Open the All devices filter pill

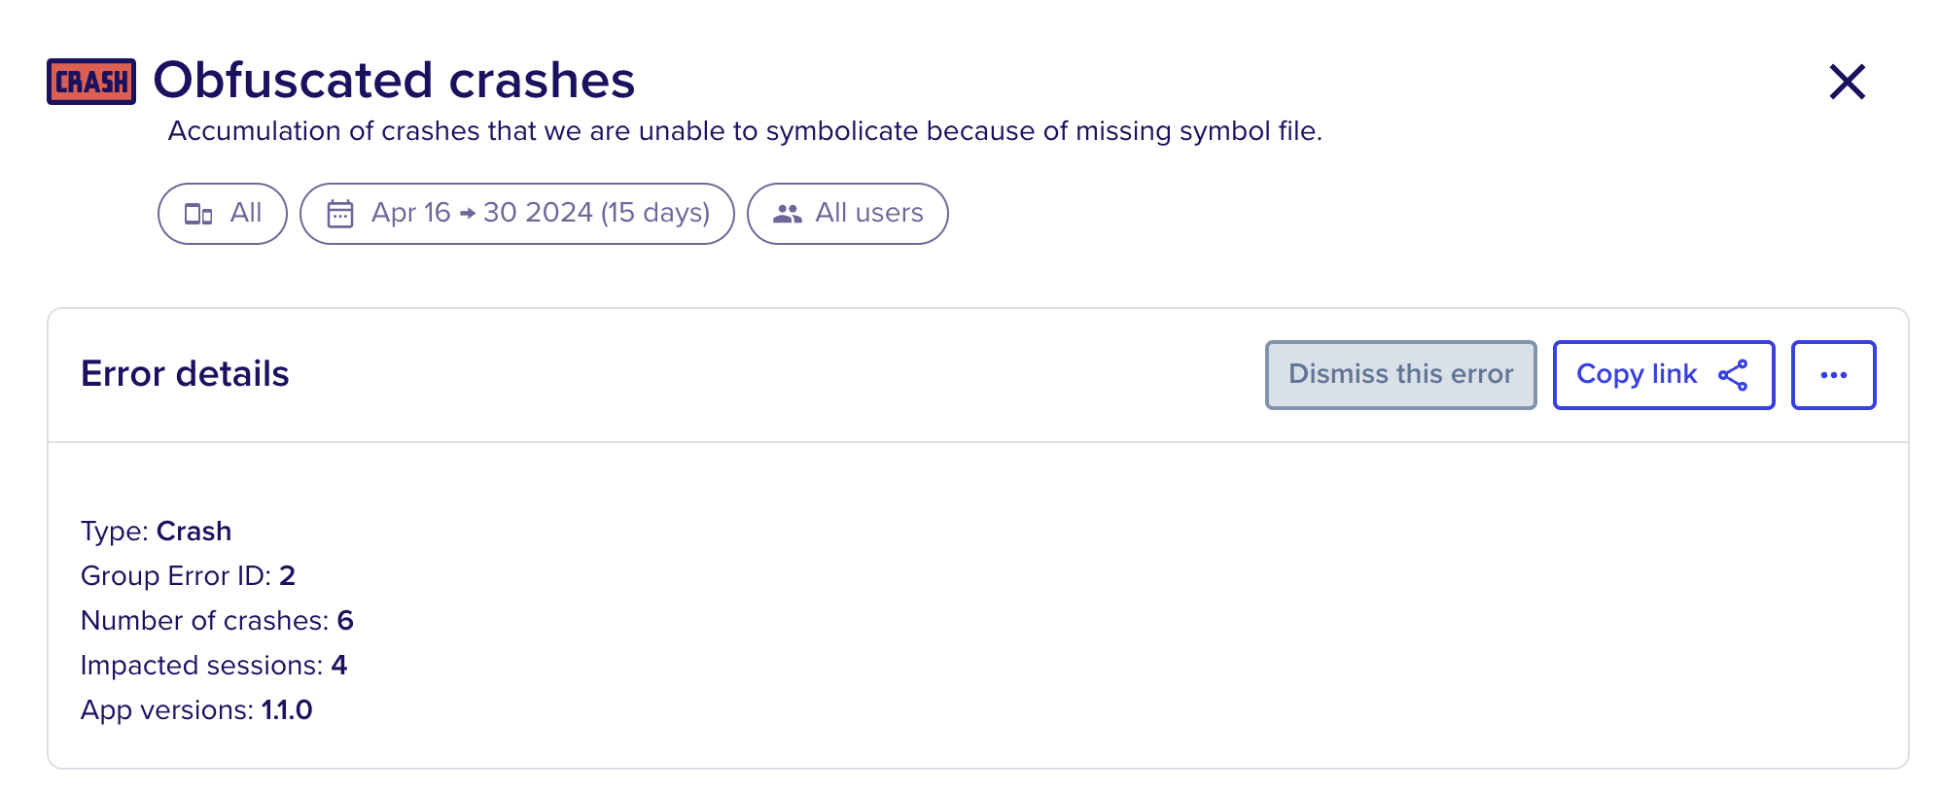click(223, 214)
